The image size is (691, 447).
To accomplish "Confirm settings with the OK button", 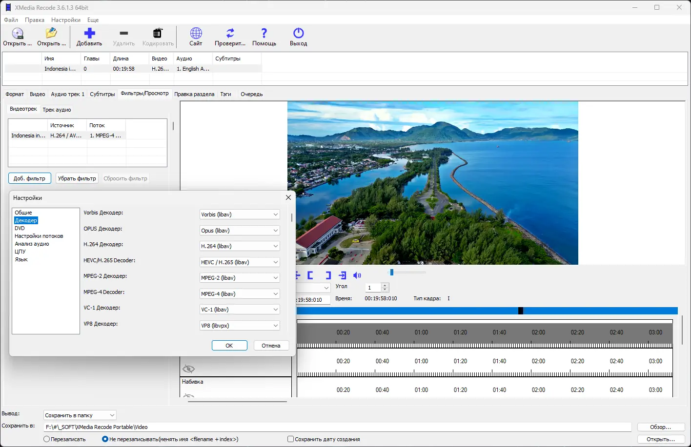I will tap(229, 345).
